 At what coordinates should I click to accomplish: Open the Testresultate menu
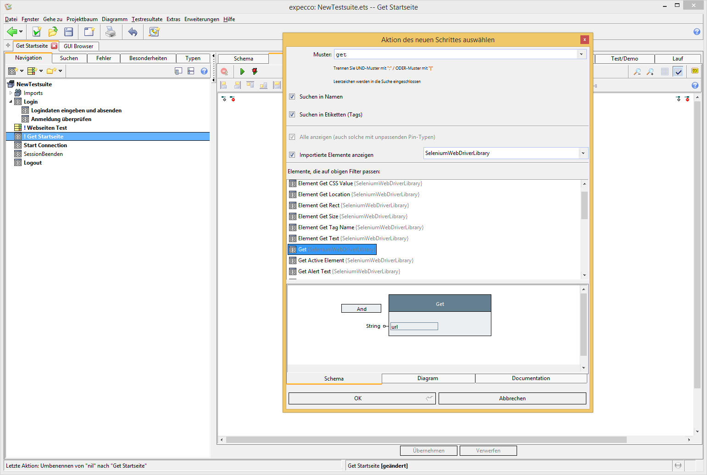pos(147,19)
